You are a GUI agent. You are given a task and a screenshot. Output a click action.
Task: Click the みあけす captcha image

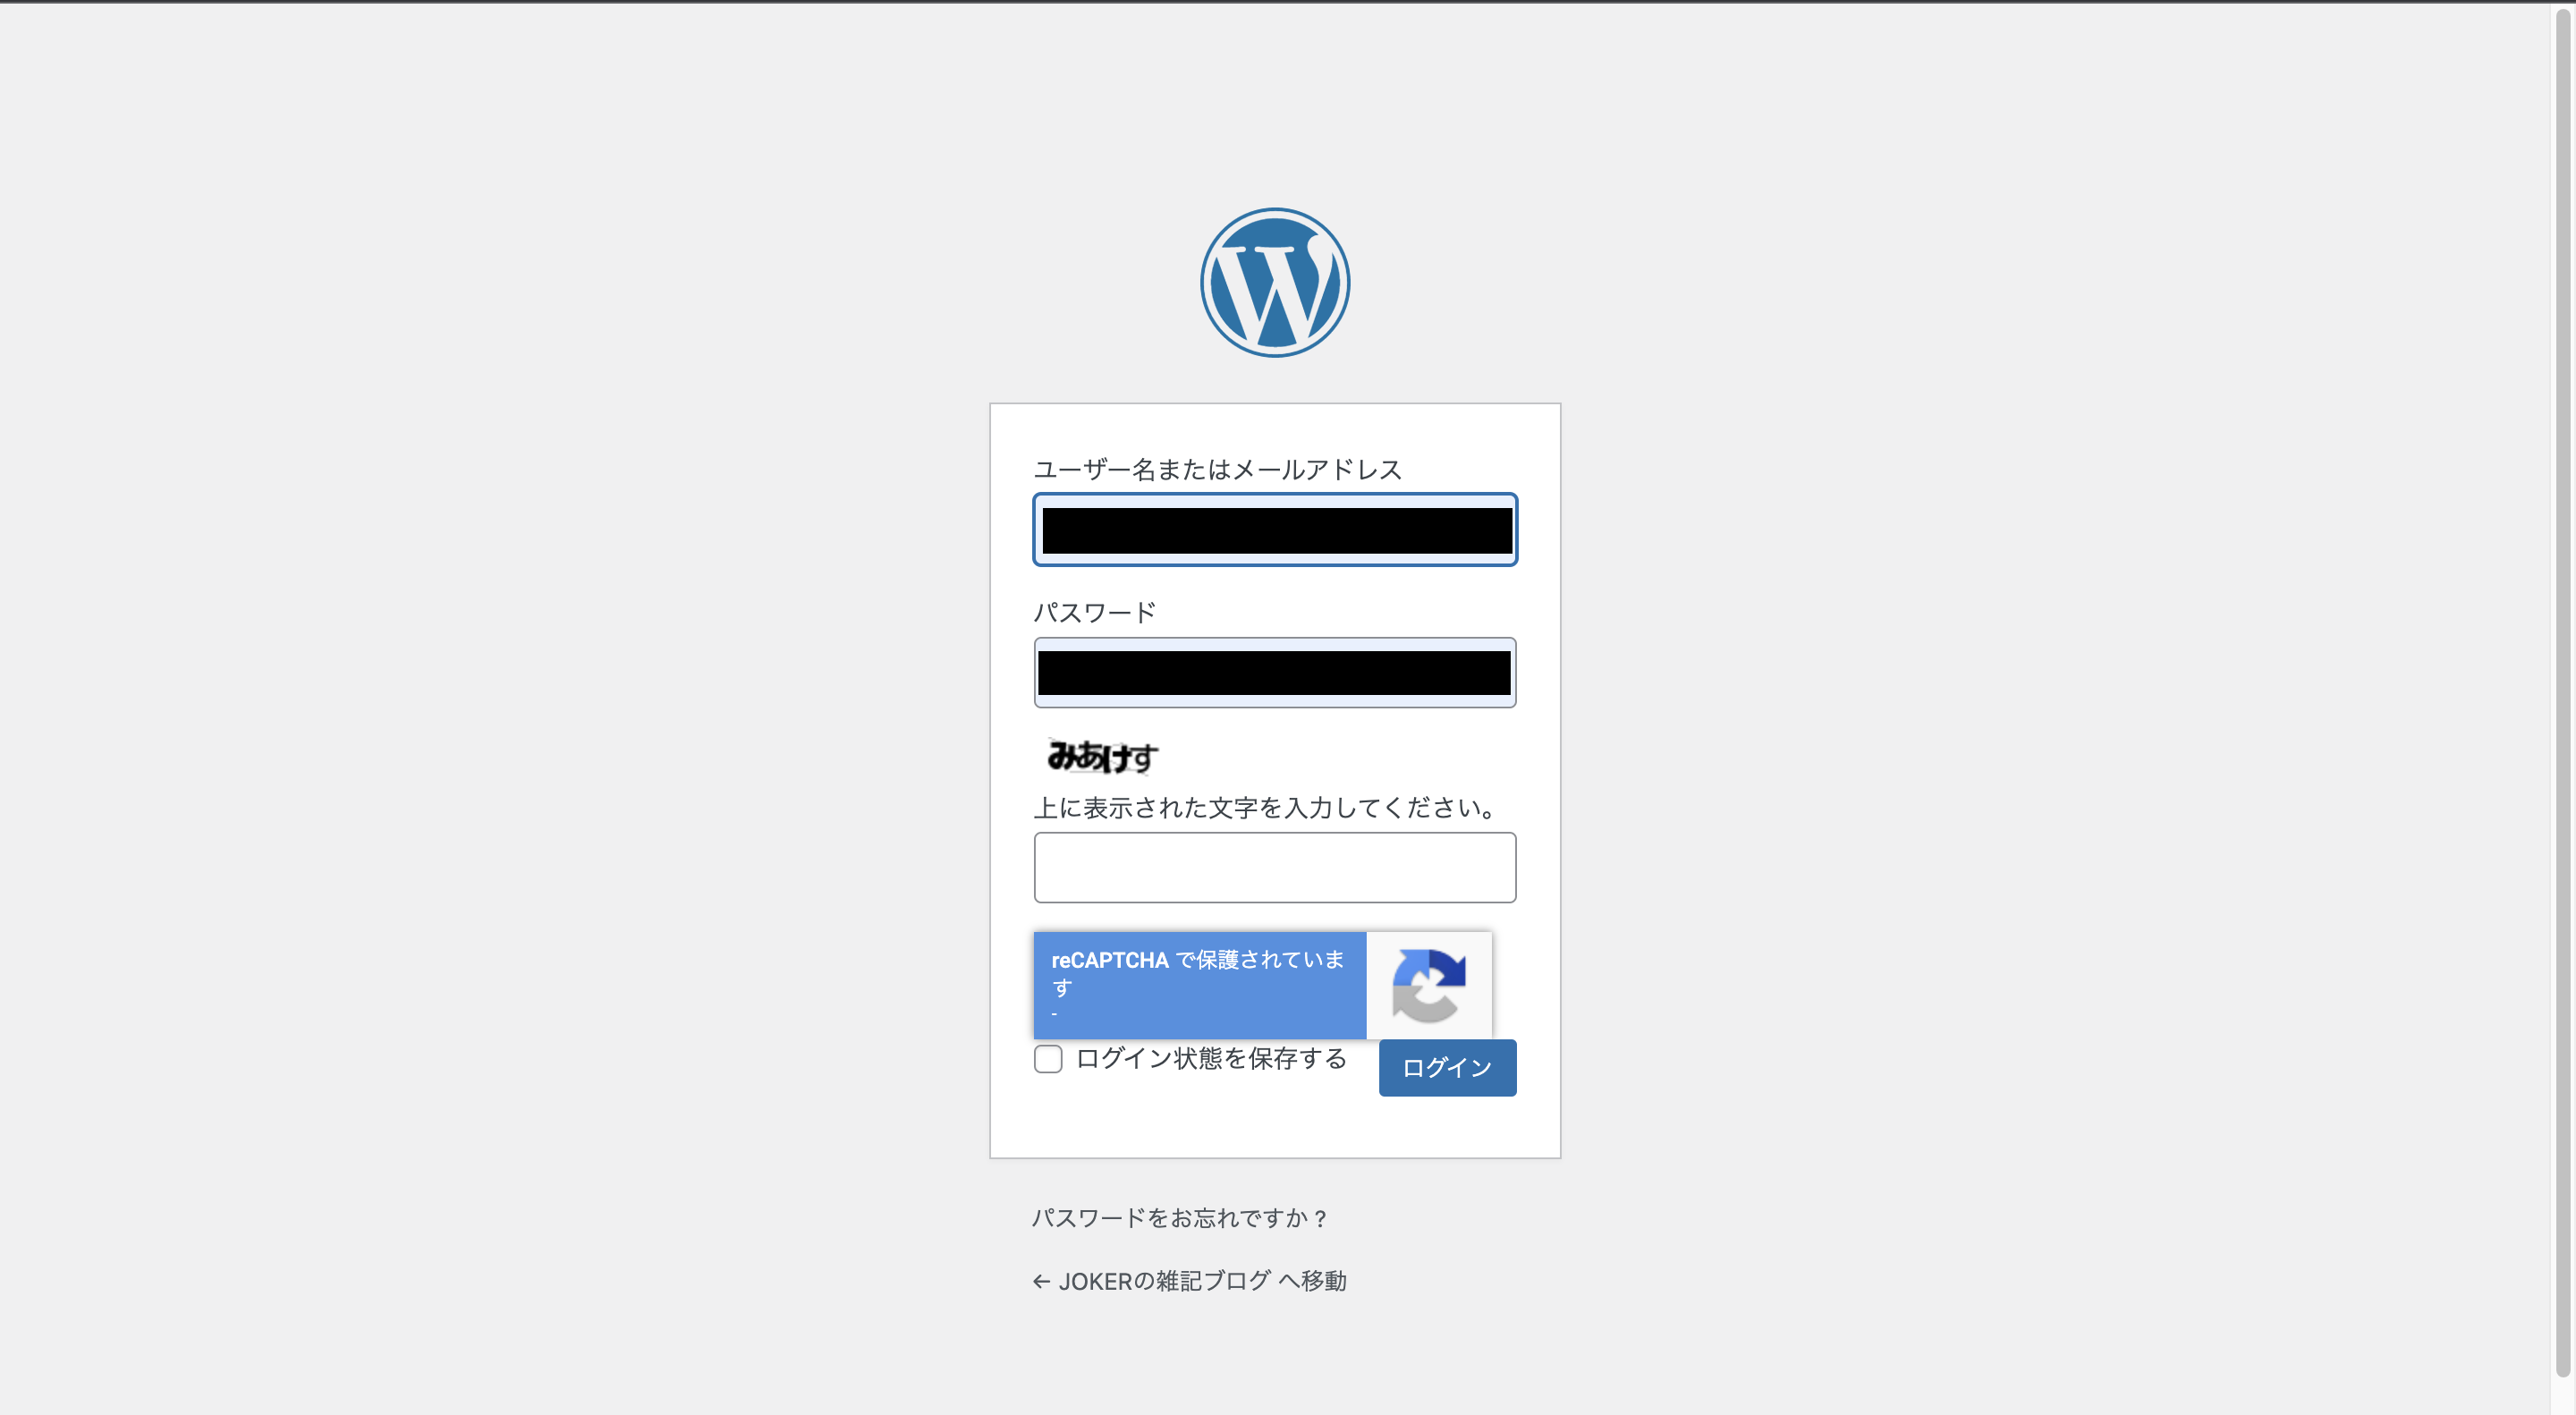[x=1101, y=756]
